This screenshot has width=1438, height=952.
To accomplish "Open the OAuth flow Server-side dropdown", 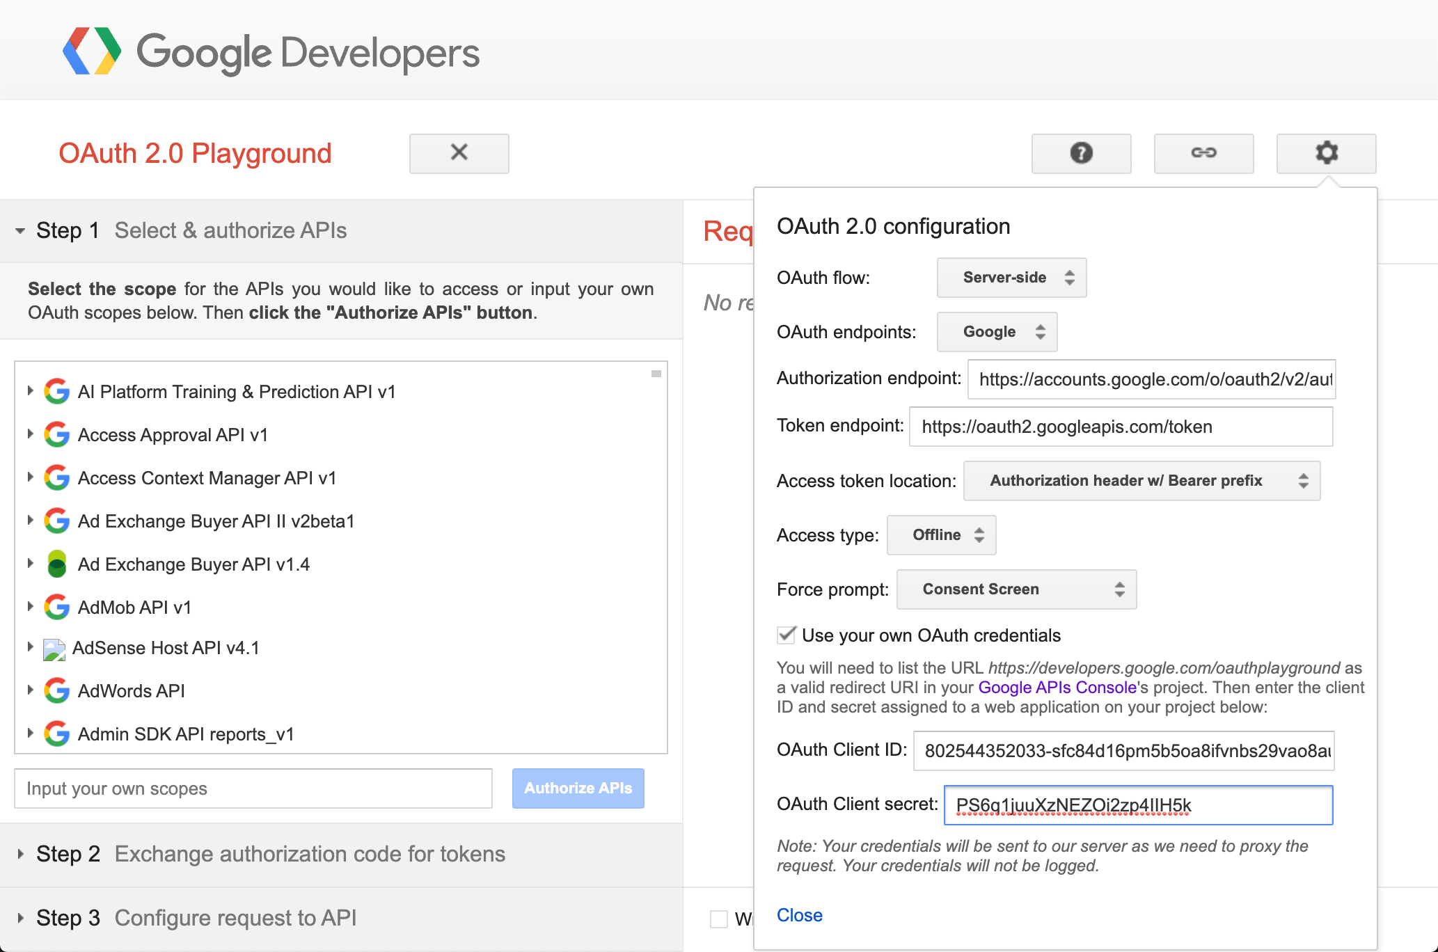I will (1011, 278).
